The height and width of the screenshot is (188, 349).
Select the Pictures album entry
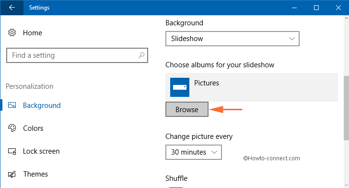(252, 87)
